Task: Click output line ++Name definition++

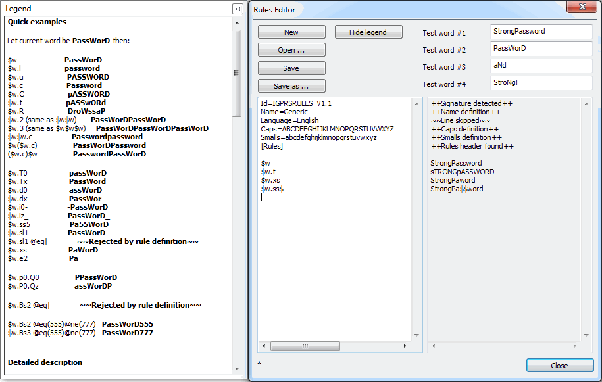Action: tap(466, 112)
